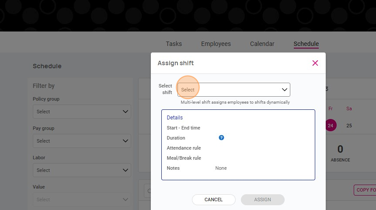Click the Details heading text
Image resolution: width=376 pixels, height=210 pixels.
pos(175,117)
